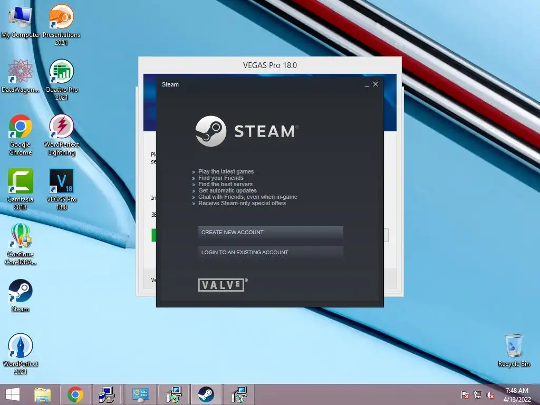540x405 pixels.
Task: Click the installer taskbar icon right of Steam
Action: click(x=239, y=394)
